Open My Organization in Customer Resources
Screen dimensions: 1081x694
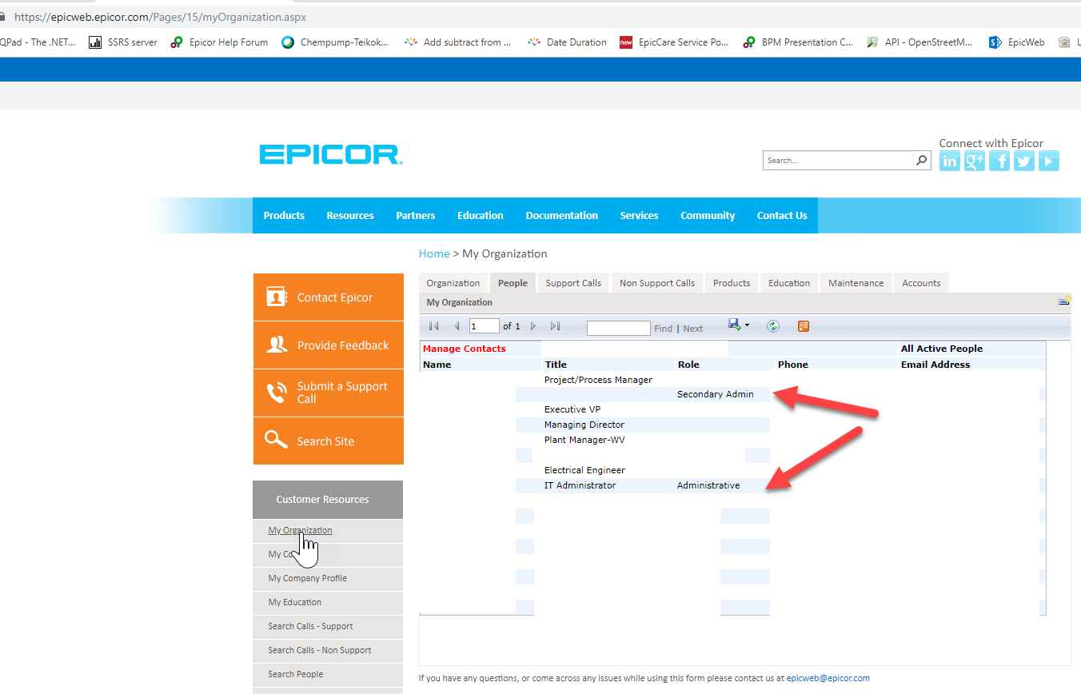click(x=300, y=530)
